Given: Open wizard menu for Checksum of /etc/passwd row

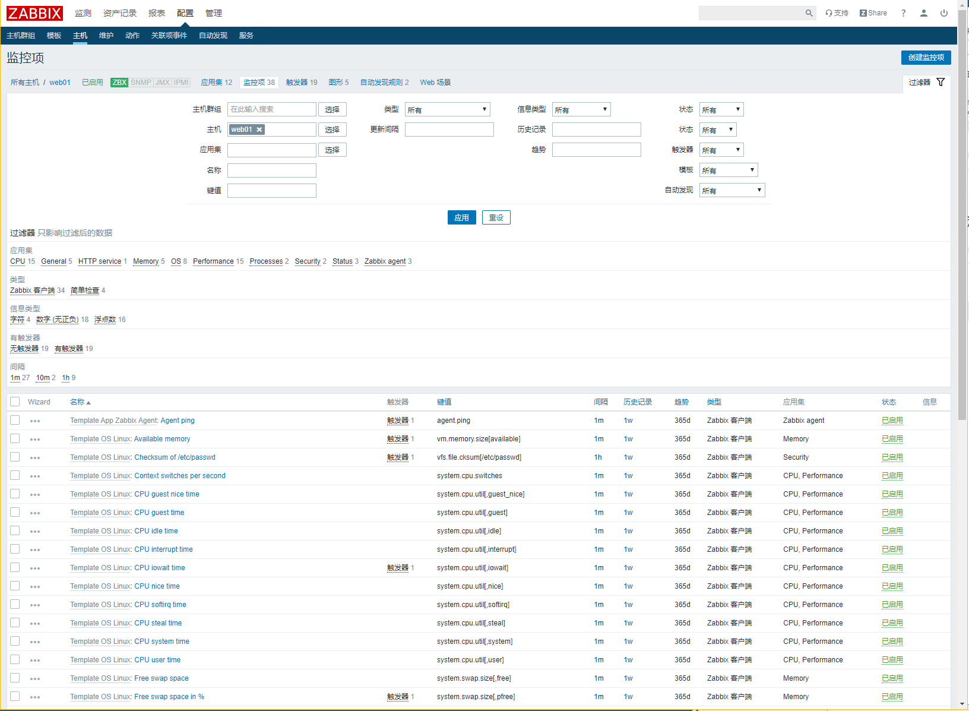Looking at the screenshot, I should pyautogui.click(x=35, y=458).
